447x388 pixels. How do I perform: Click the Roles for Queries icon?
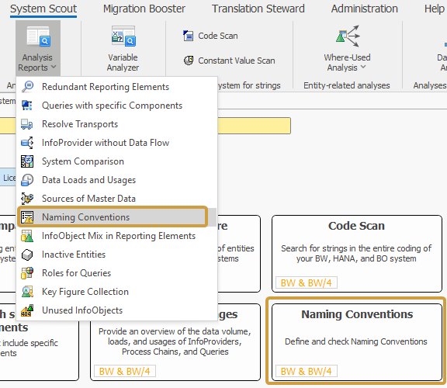pos(27,273)
